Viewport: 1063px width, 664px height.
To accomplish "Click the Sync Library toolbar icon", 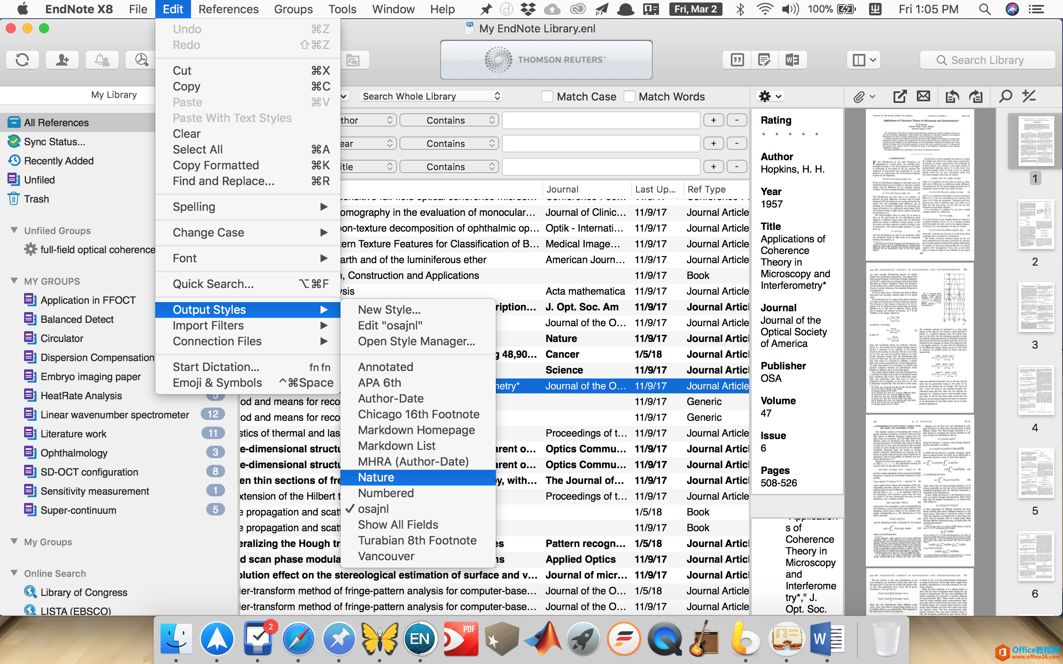I will point(22,60).
